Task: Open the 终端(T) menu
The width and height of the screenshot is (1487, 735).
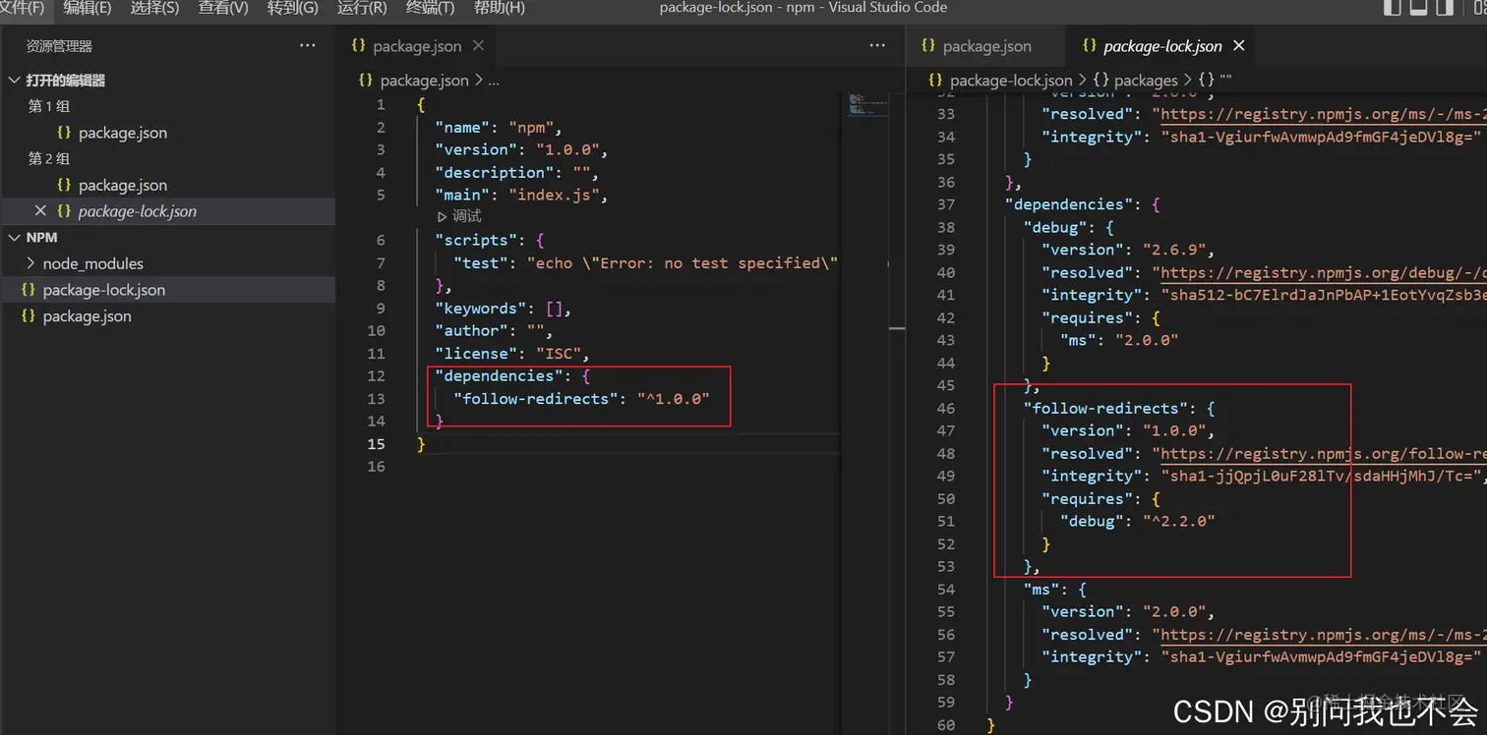Action: coord(430,8)
